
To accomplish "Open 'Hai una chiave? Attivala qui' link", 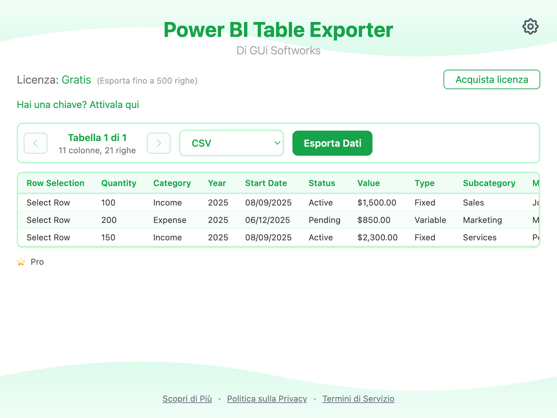I will [x=78, y=105].
